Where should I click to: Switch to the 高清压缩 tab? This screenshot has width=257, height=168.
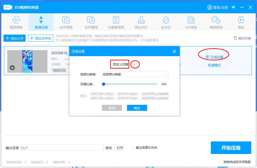coord(41,22)
